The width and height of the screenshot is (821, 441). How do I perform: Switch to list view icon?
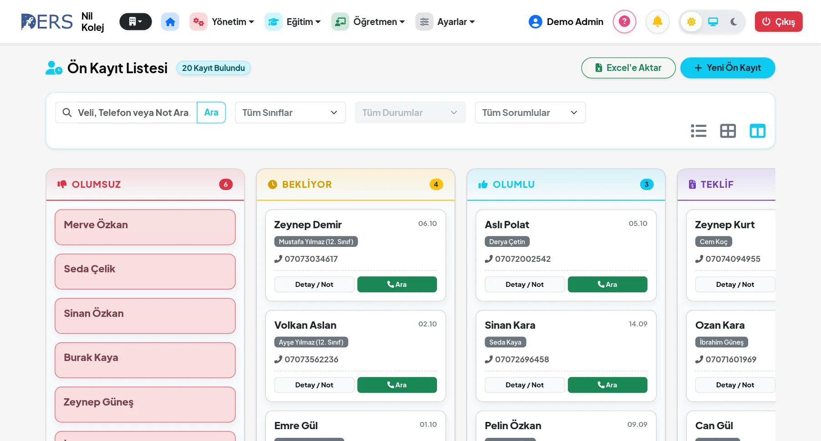click(699, 131)
